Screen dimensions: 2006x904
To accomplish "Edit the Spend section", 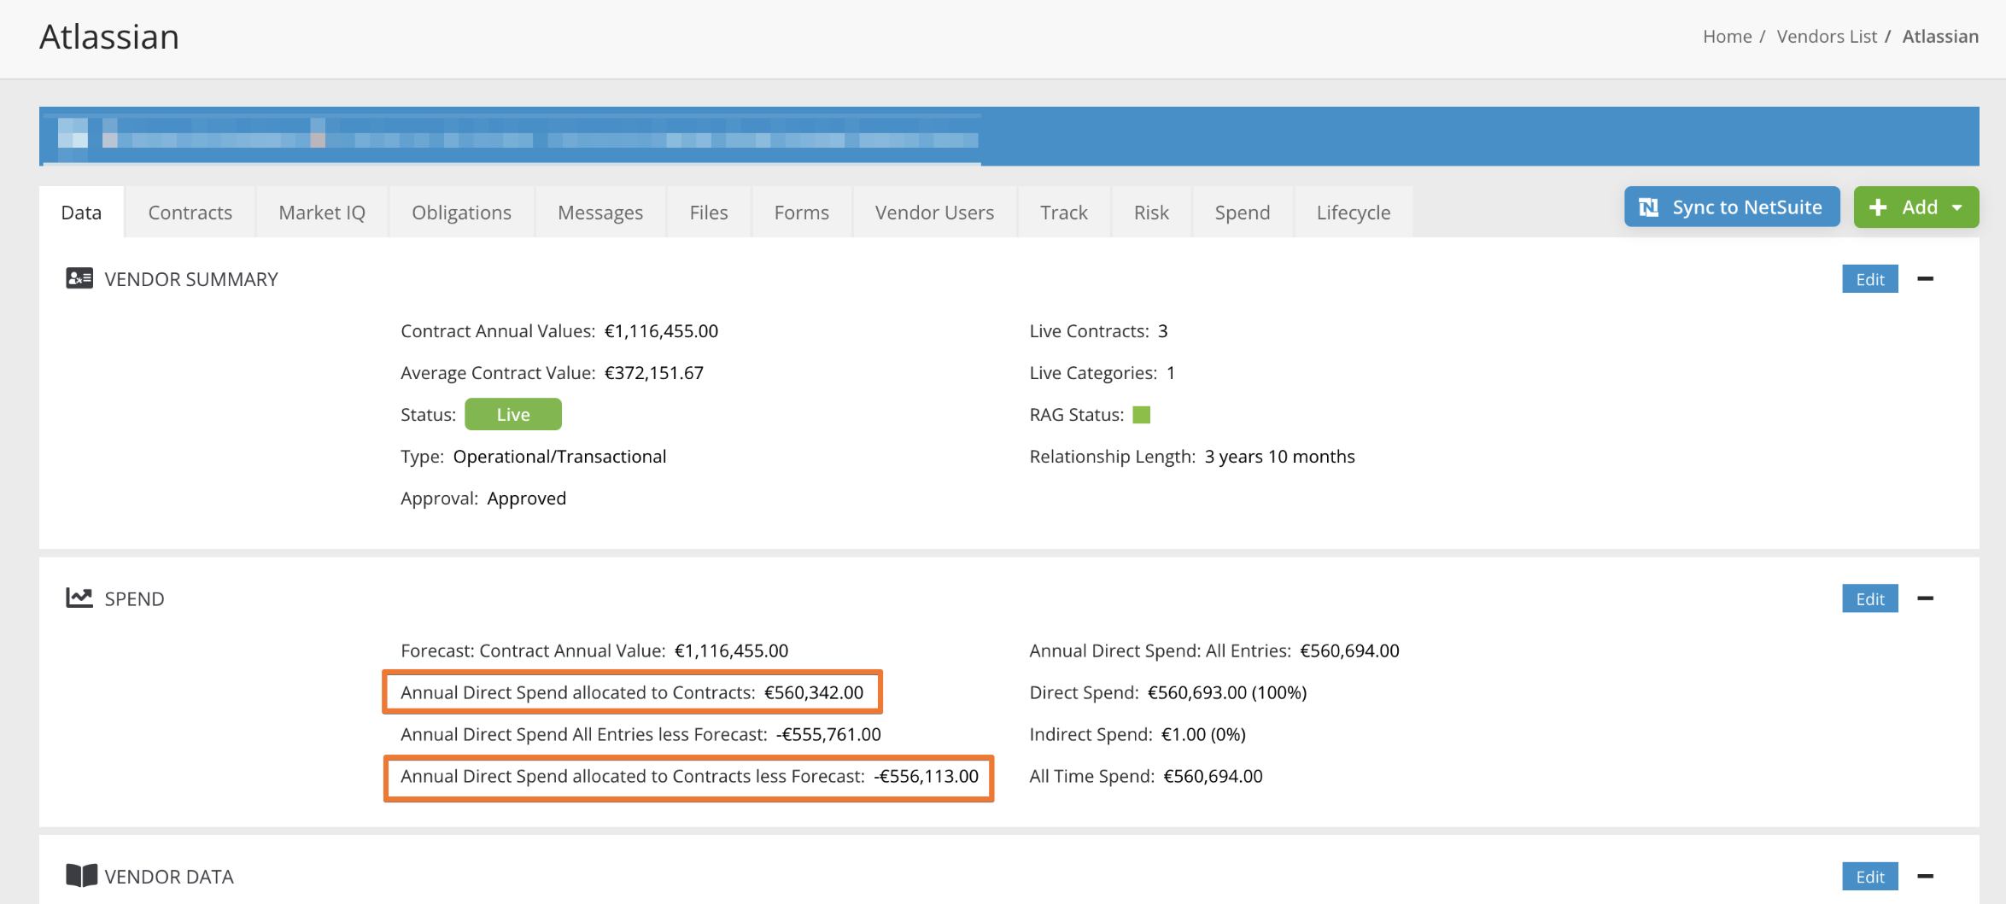I will click(1870, 598).
